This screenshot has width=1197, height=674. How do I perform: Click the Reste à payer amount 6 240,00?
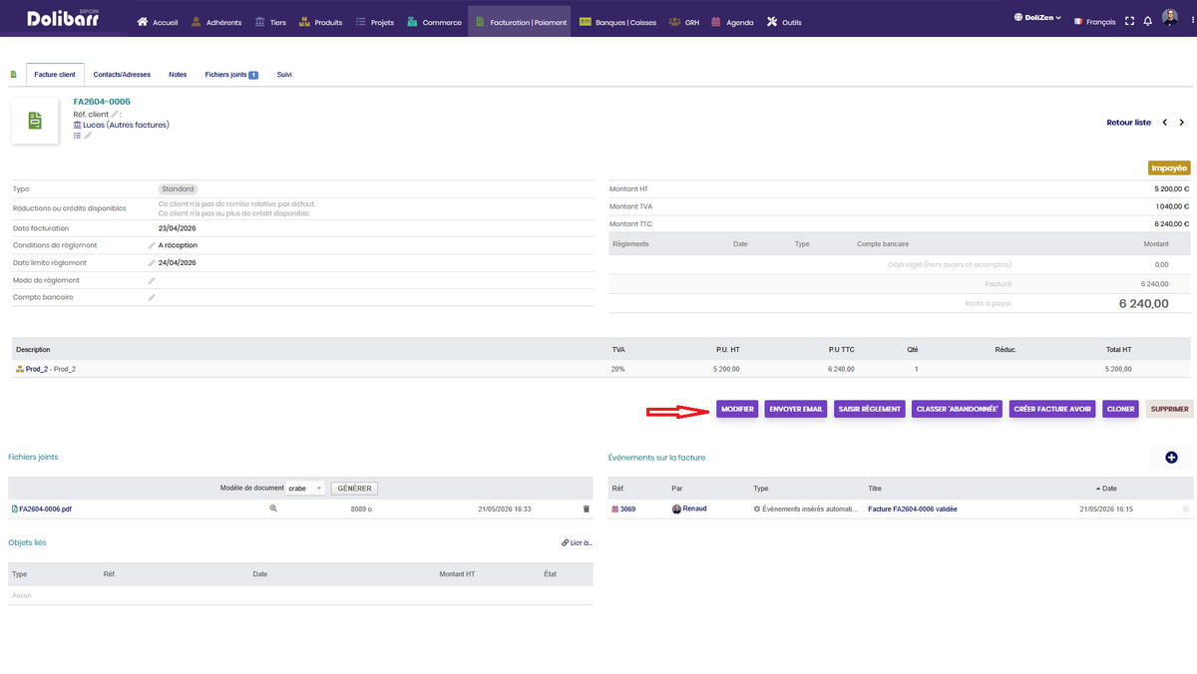coord(1143,303)
